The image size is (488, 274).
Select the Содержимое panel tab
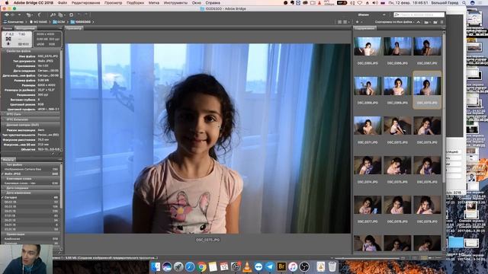click(x=365, y=28)
